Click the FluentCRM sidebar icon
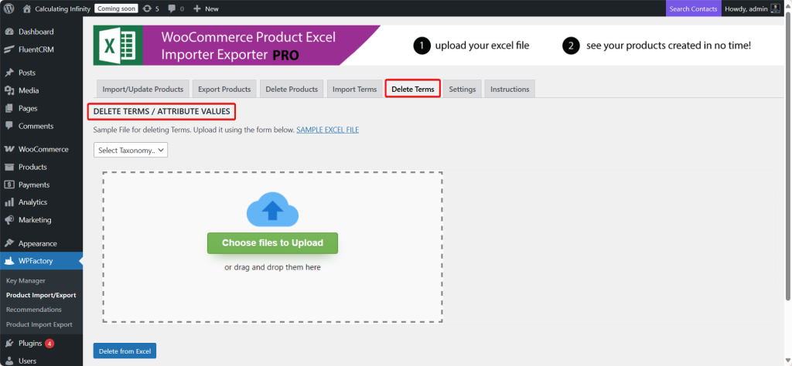 [9, 49]
